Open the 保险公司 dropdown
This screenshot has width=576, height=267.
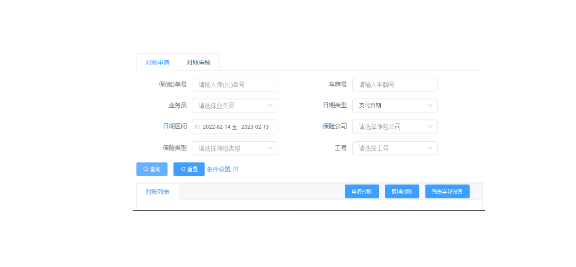pos(395,127)
